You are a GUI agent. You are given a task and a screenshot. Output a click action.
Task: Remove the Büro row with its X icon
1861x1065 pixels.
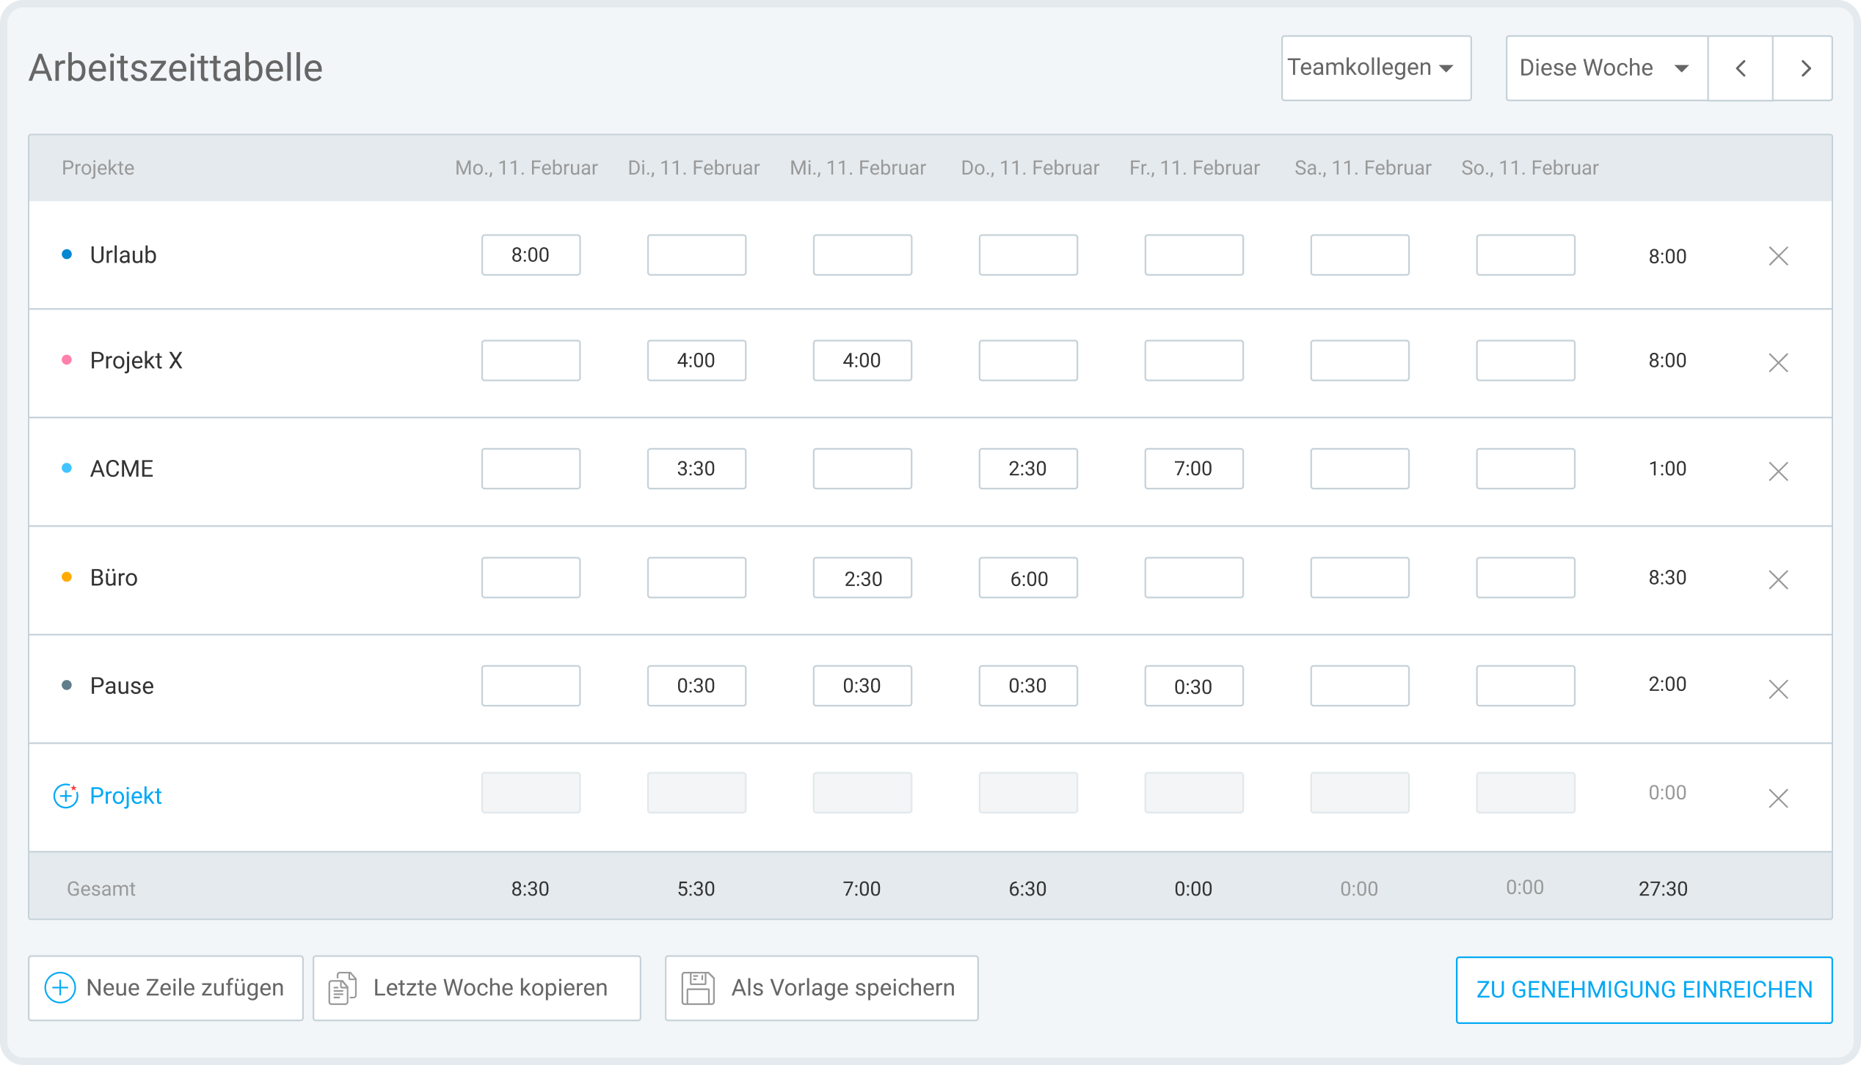[x=1779, y=580]
